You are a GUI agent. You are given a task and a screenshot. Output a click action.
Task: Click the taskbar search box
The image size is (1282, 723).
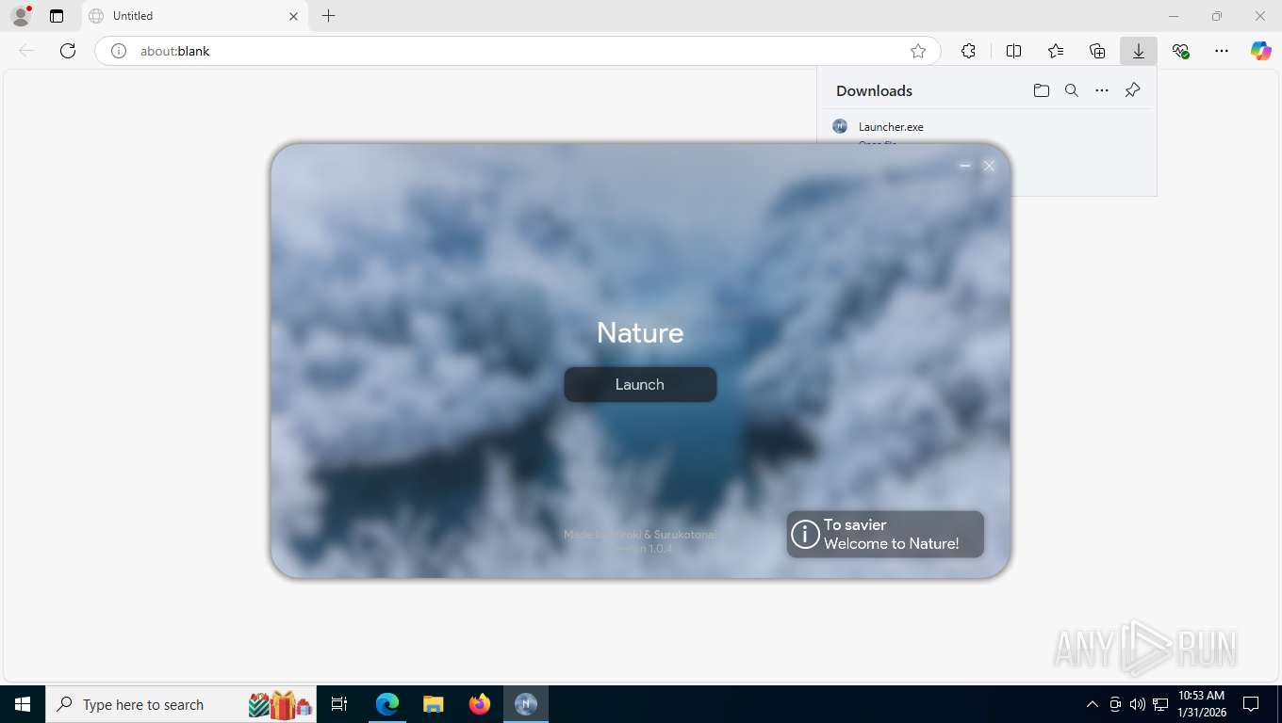coord(181,704)
